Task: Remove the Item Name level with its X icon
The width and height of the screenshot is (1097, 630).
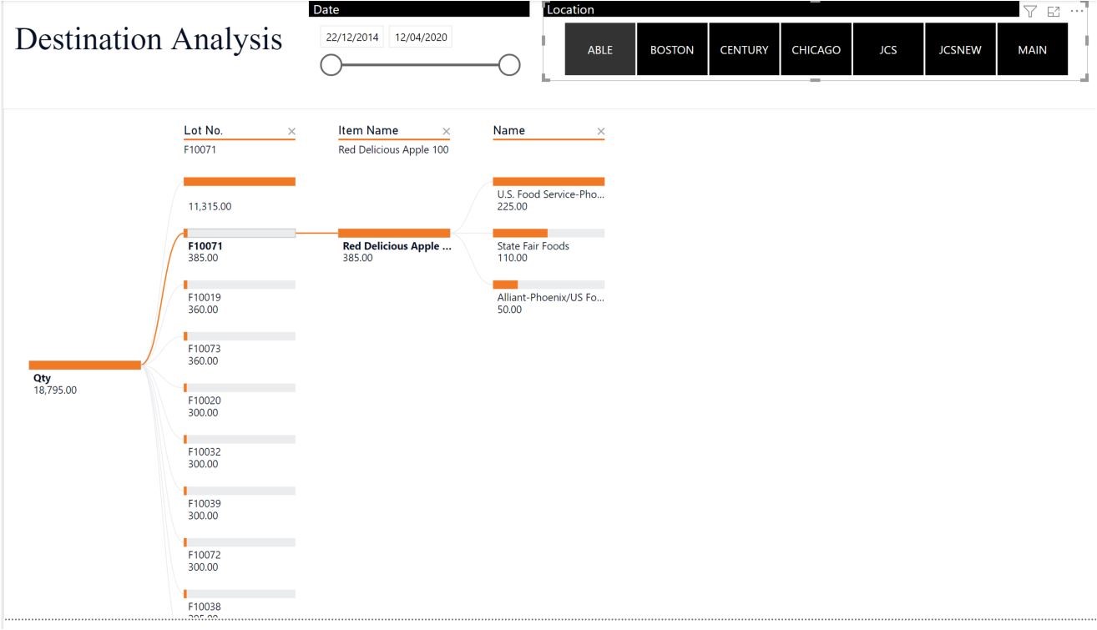Action: coord(447,131)
